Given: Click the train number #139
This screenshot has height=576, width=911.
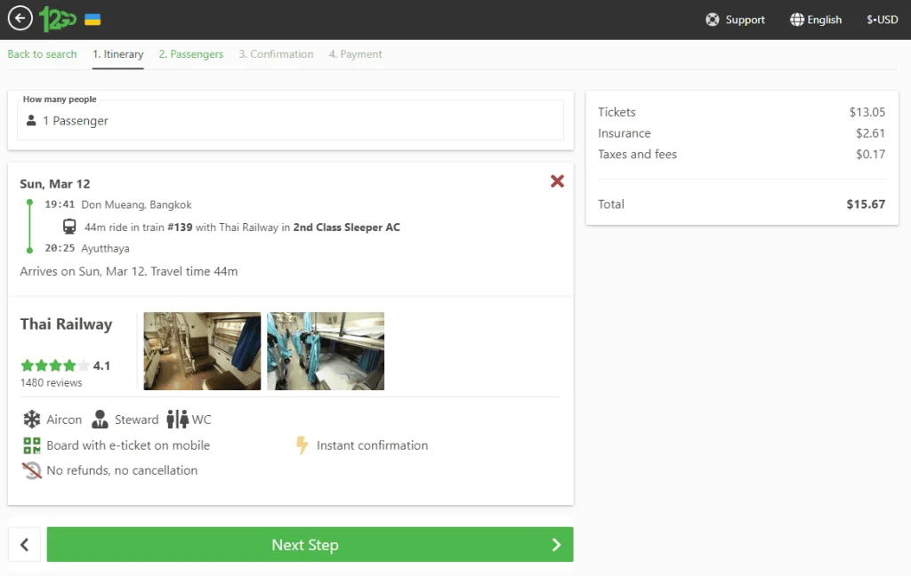Looking at the screenshot, I should [x=180, y=227].
